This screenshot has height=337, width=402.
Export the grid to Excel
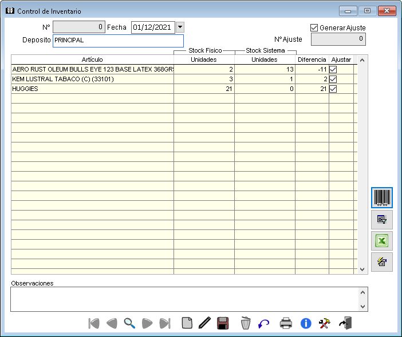pos(382,241)
